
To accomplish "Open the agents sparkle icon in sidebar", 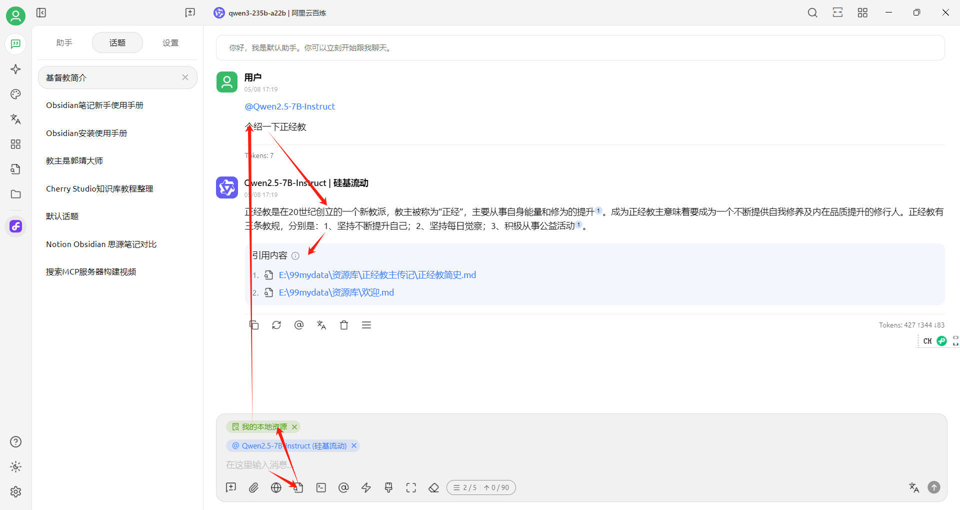I will (15, 69).
